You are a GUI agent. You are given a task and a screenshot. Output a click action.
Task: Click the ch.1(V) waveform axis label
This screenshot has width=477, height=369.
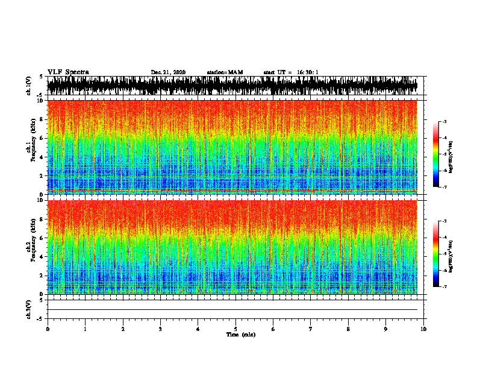29,86
